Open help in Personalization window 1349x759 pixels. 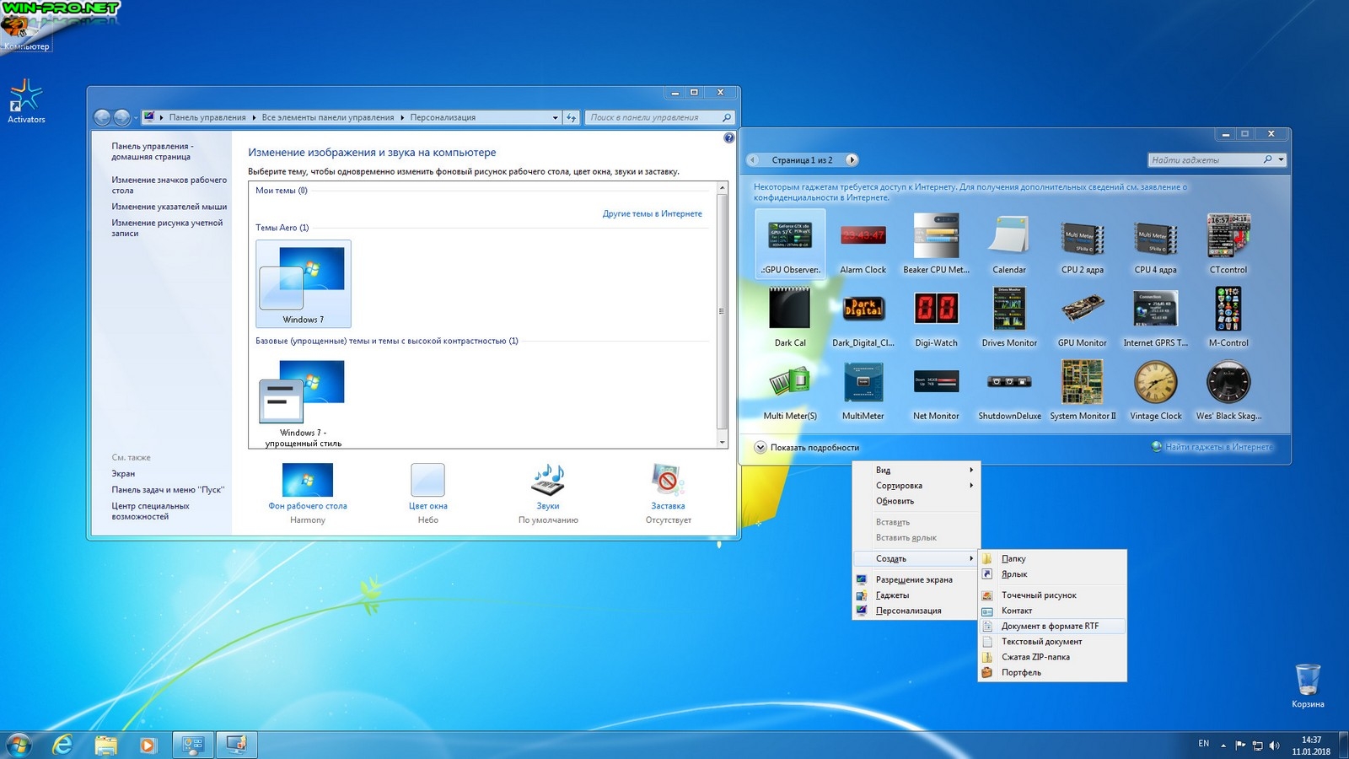point(729,137)
